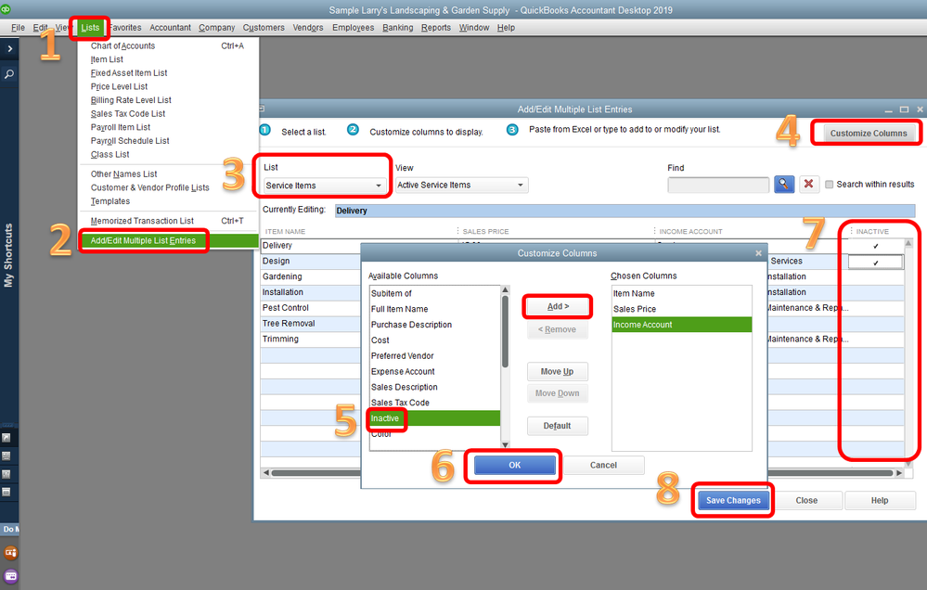Click Cancel in the Customize Columns dialog
Screen dimensions: 927x590
coord(603,466)
